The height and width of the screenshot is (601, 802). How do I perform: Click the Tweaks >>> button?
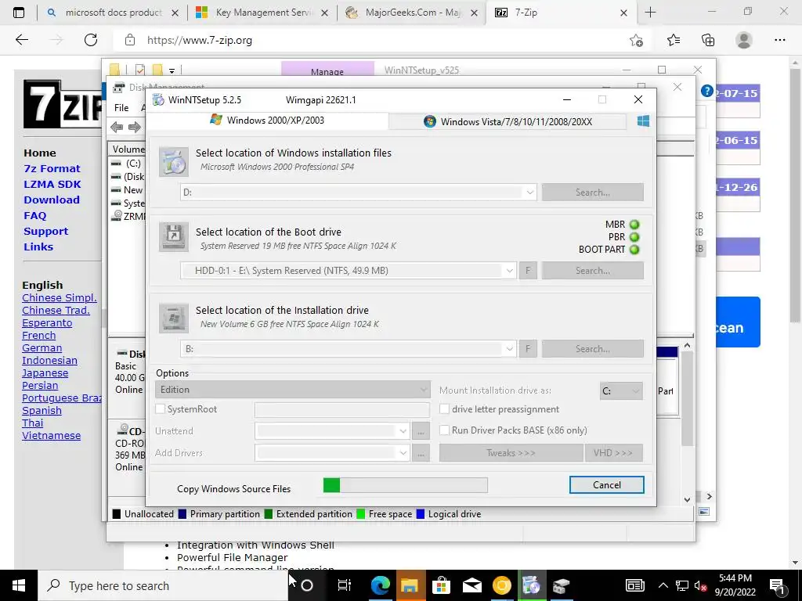tap(511, 453)
